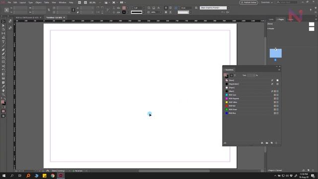
Task: Select the Pen tool
Action: click(x=3, y=50)
